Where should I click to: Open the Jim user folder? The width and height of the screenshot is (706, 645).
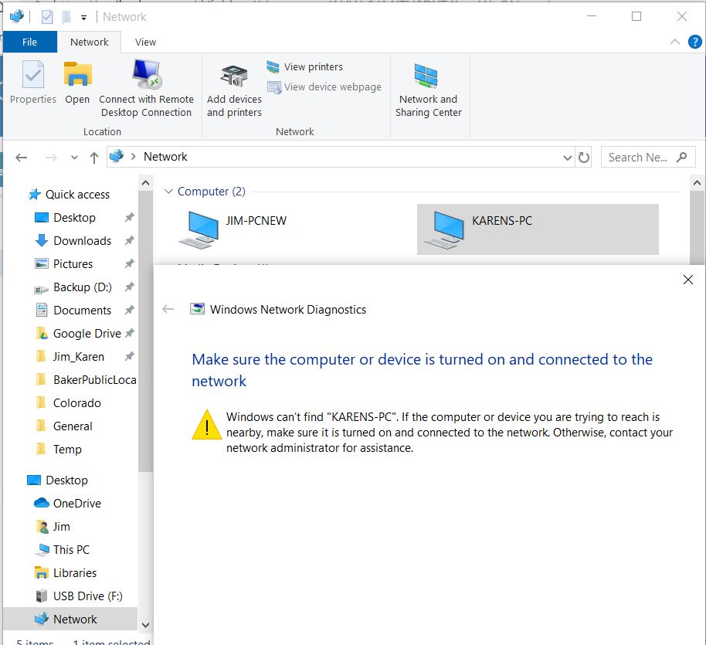point(61,527)
